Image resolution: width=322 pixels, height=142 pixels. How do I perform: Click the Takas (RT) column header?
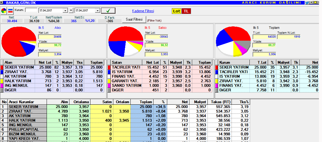point(219,102)
